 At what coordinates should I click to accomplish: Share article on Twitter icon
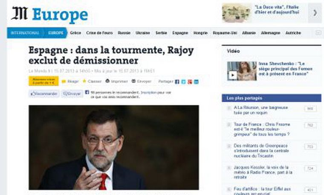point(183,82)
